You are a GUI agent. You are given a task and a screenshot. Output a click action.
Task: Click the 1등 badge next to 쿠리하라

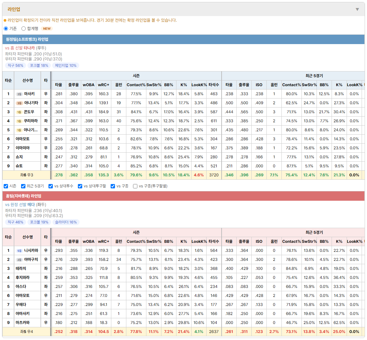click(x=19, y=121)
